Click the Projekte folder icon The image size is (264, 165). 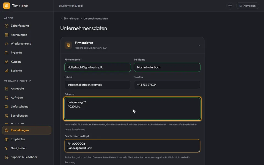(x=7, y=53)
